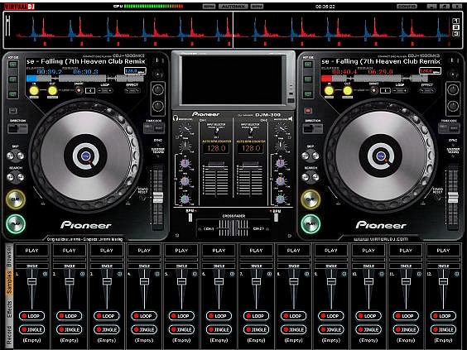Image resolution: width=467 pixels, height=350 pixels.
Task: Click right deck search backward button
Action: [x=306, y=177]
